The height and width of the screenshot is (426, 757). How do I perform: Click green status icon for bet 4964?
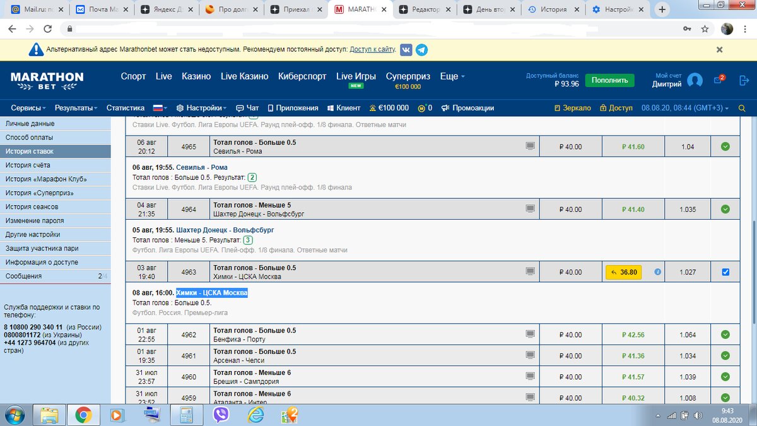coord(725,209)
